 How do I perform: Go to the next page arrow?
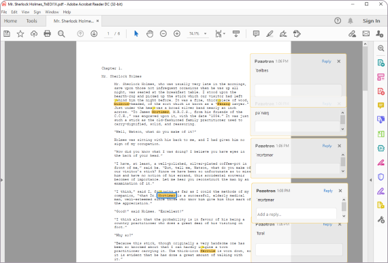click(x=94, y=33)
